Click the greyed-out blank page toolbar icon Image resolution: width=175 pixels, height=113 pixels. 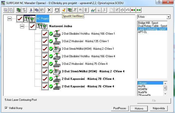pyautogui.click(x=111, y=10)
